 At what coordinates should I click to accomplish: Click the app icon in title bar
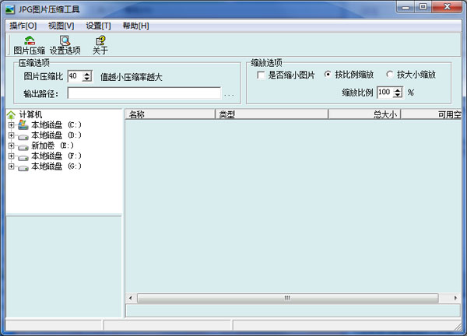(x=10, y=9)
